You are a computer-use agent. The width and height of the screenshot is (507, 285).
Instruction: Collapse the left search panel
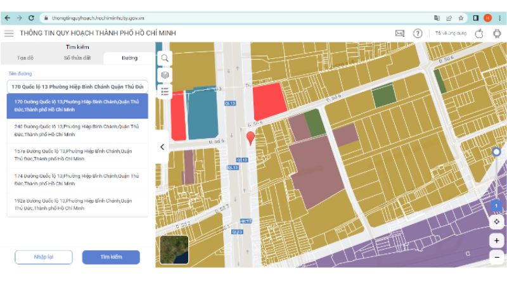[x=162, y=147]
